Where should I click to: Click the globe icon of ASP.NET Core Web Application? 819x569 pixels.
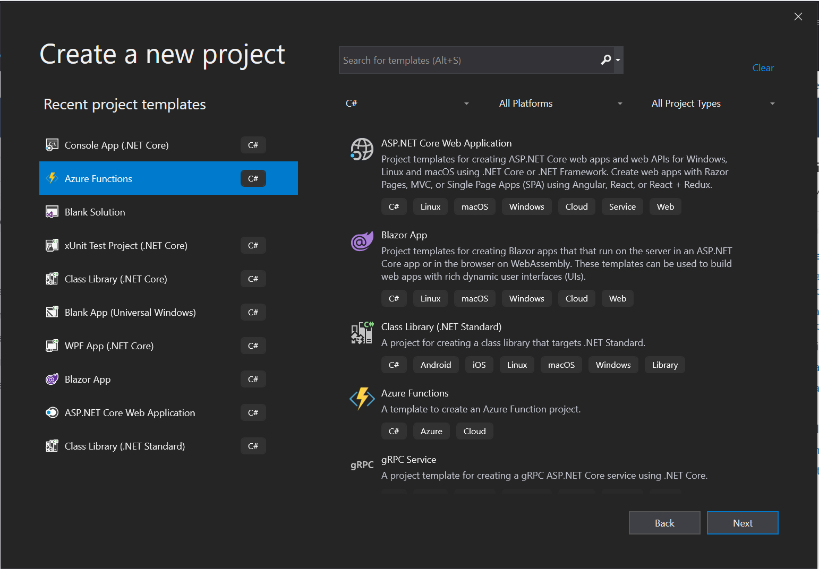[x=362, y=149]
